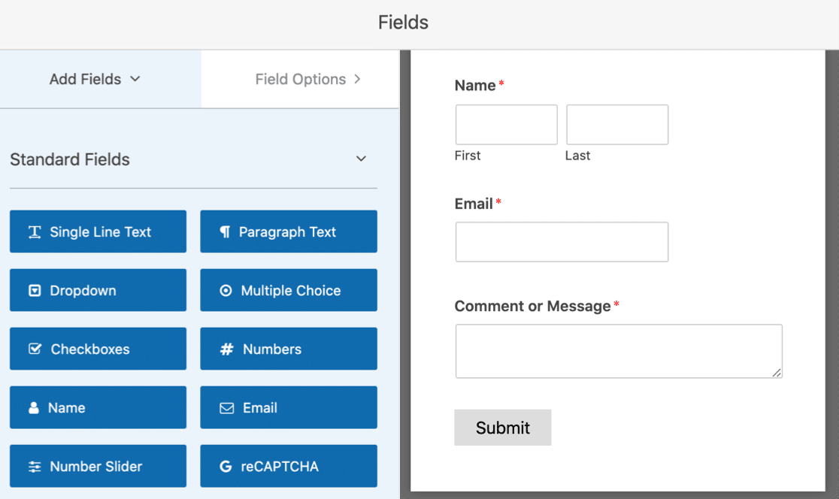The width and height of the screenshot is (839, 499).
Task: Click the Multiple Choice radio icon
Action: [x=226, y=290]
